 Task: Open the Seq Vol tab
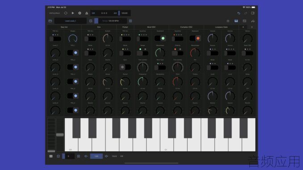[x=64, y=27]
